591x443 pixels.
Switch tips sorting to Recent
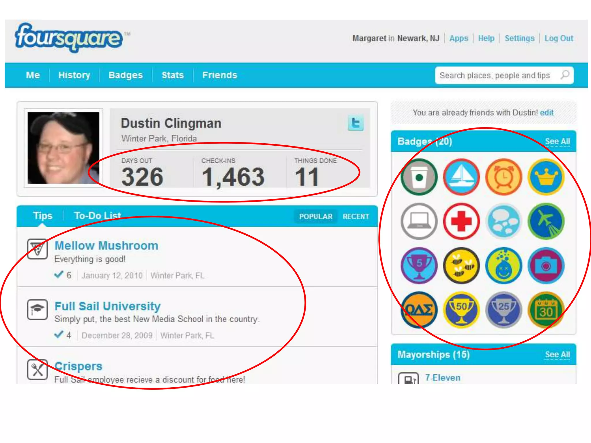[x=356, y=216]
